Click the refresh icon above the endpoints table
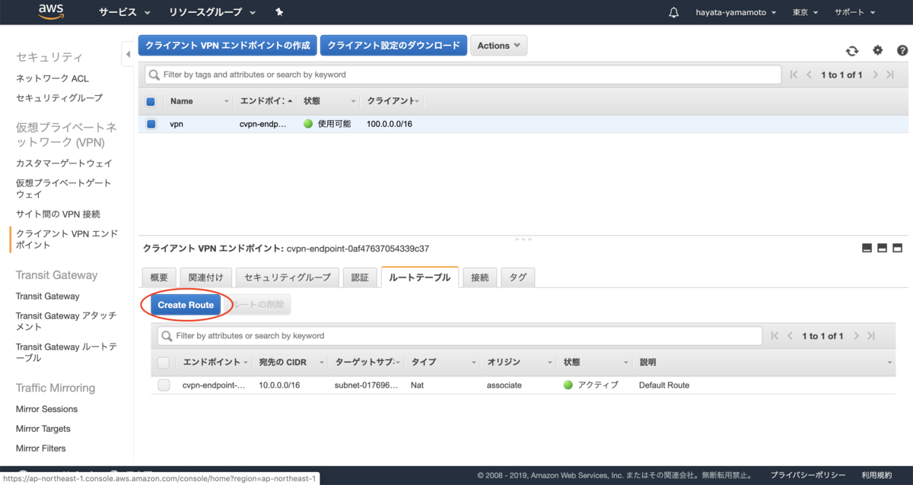Screen dimensions: 913x485 coord(852,50)
